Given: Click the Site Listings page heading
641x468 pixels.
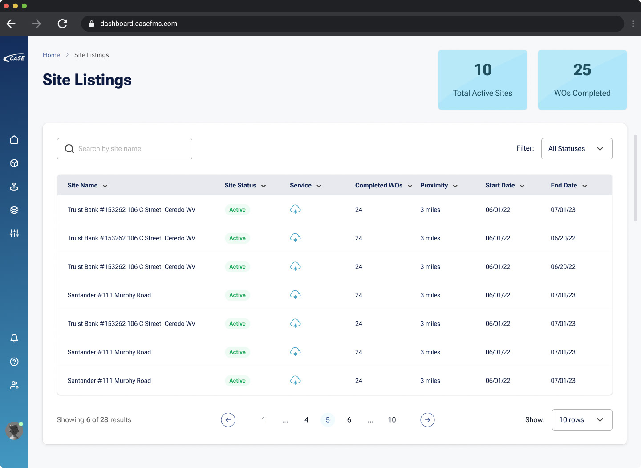Looking at the screenshot, I should point(87,80).
